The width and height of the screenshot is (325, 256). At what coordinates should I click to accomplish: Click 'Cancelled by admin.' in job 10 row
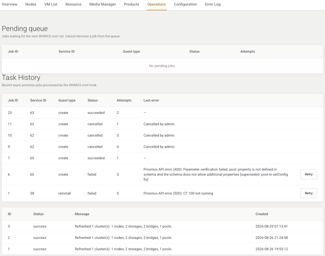pos(159,135)
